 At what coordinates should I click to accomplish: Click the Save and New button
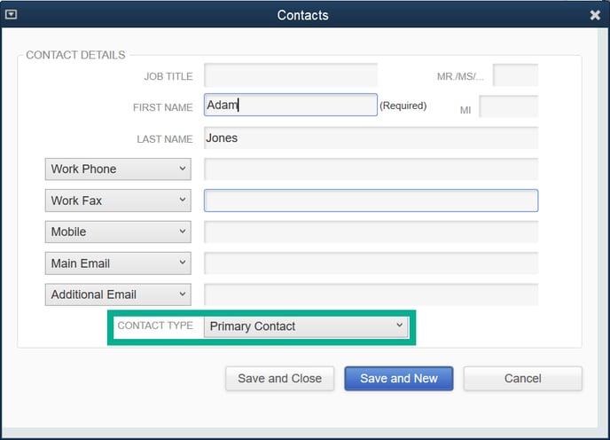click(399, 379)
